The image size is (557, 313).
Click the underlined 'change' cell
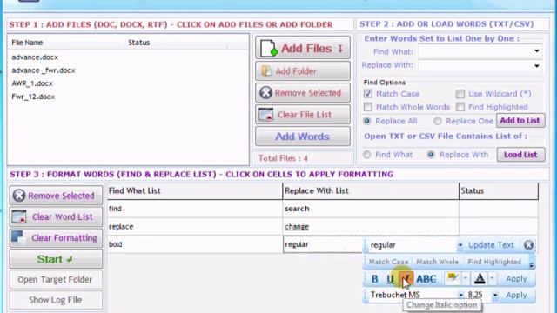click(371, 226)
